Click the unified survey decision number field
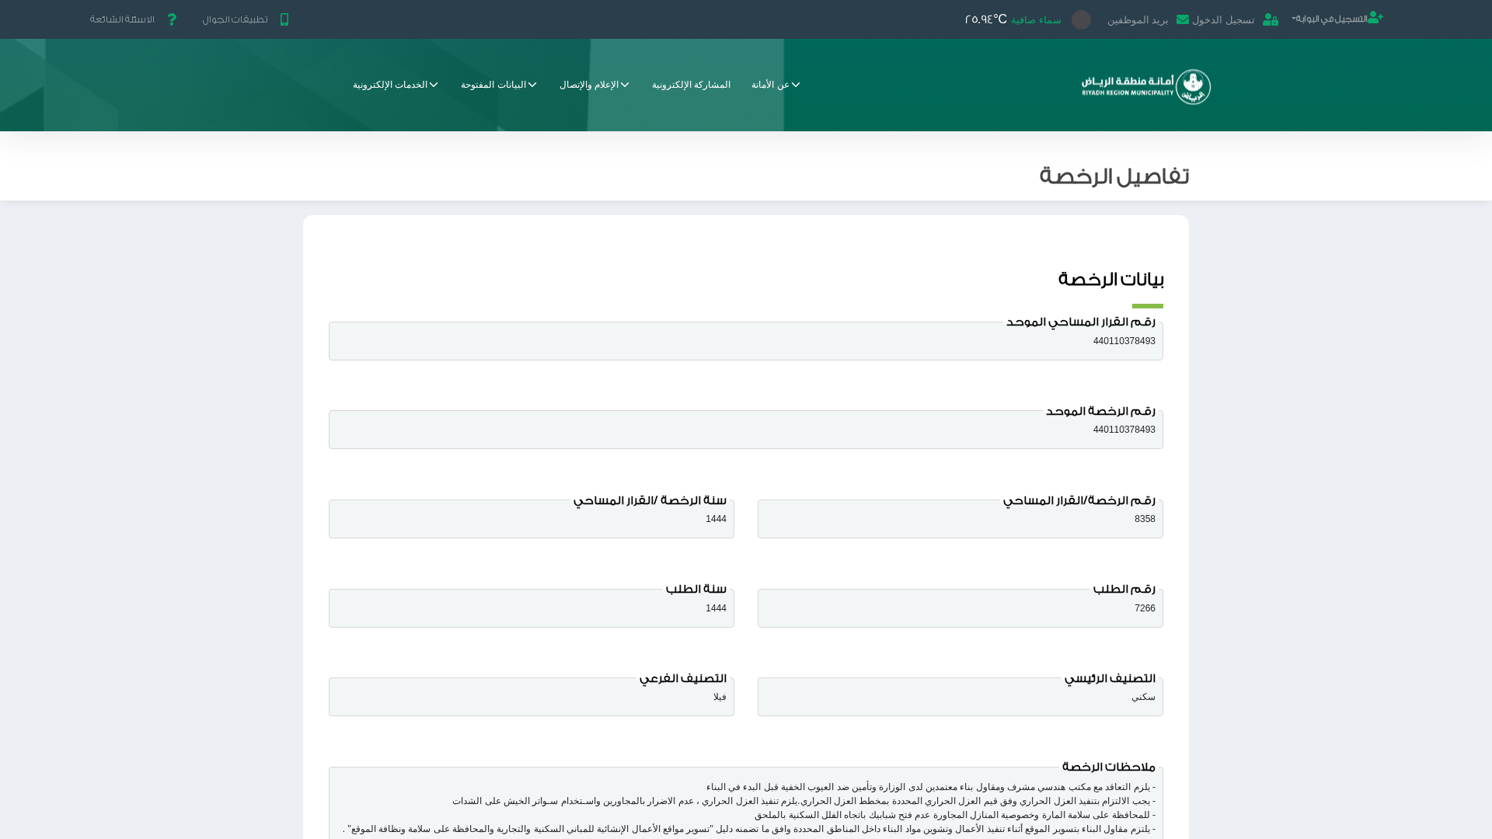The image size is (1492, 839). [746, 341]
